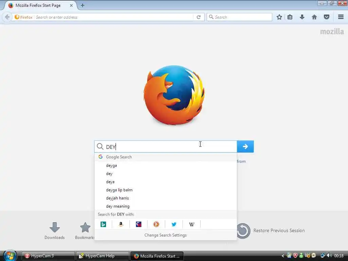This screenshot has height=261, width=348.
Task: Bookmark this page with star icon
Action: coord(279,17)
